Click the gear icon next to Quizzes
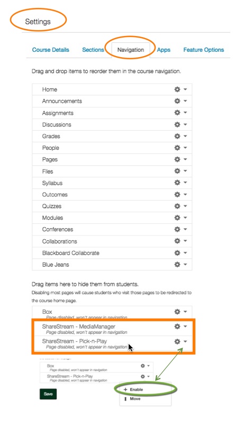Image resolution: width=243 pixels, height=425 pixels. point(177,206)
